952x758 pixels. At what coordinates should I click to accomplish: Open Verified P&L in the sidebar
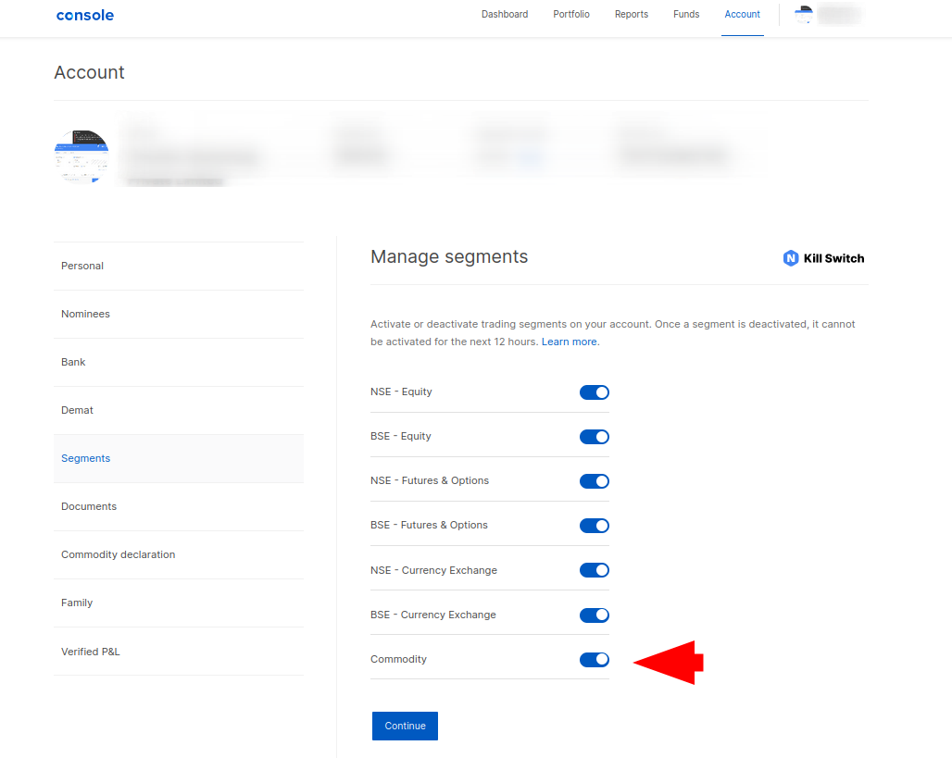pos(91,652)
